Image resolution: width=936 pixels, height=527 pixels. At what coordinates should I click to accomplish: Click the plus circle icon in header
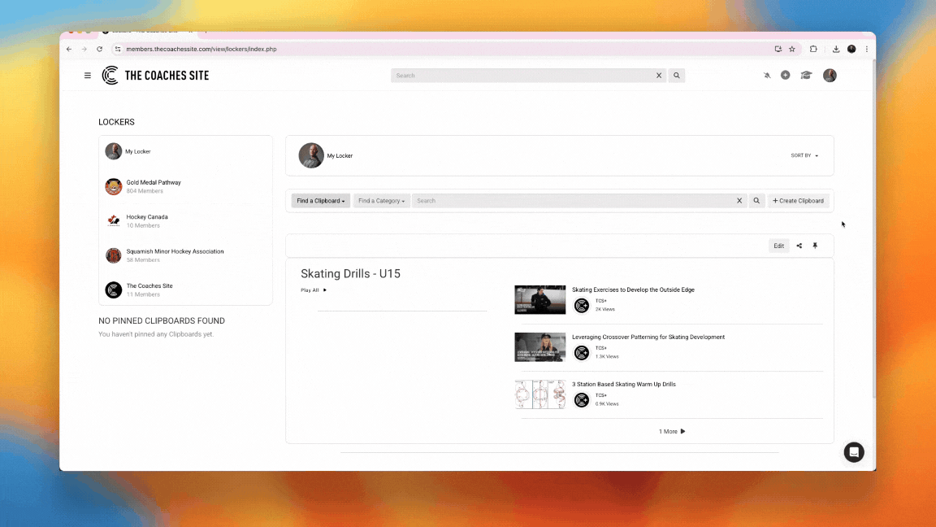785,76
